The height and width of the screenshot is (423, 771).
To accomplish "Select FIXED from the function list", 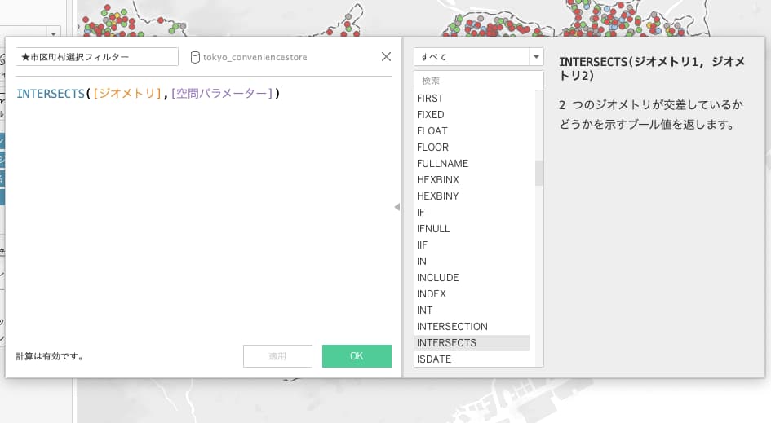I will click(x=430, y=114).
